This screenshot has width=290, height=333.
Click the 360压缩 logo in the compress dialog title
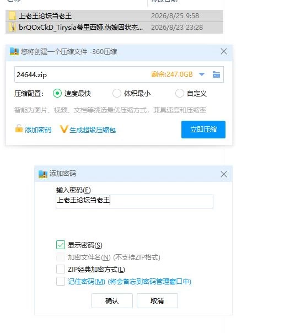(14, 52)
